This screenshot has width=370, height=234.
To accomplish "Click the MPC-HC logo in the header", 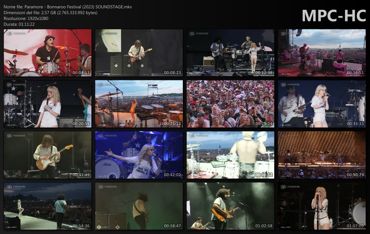I will (x=334, y=16).
